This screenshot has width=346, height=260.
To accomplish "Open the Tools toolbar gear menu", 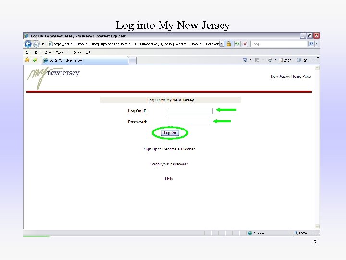I will [305, 60].
